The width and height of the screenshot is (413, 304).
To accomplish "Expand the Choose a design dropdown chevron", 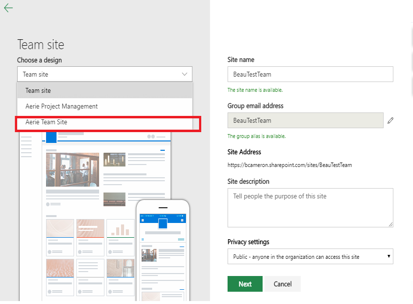I will [x=184, y=74].
